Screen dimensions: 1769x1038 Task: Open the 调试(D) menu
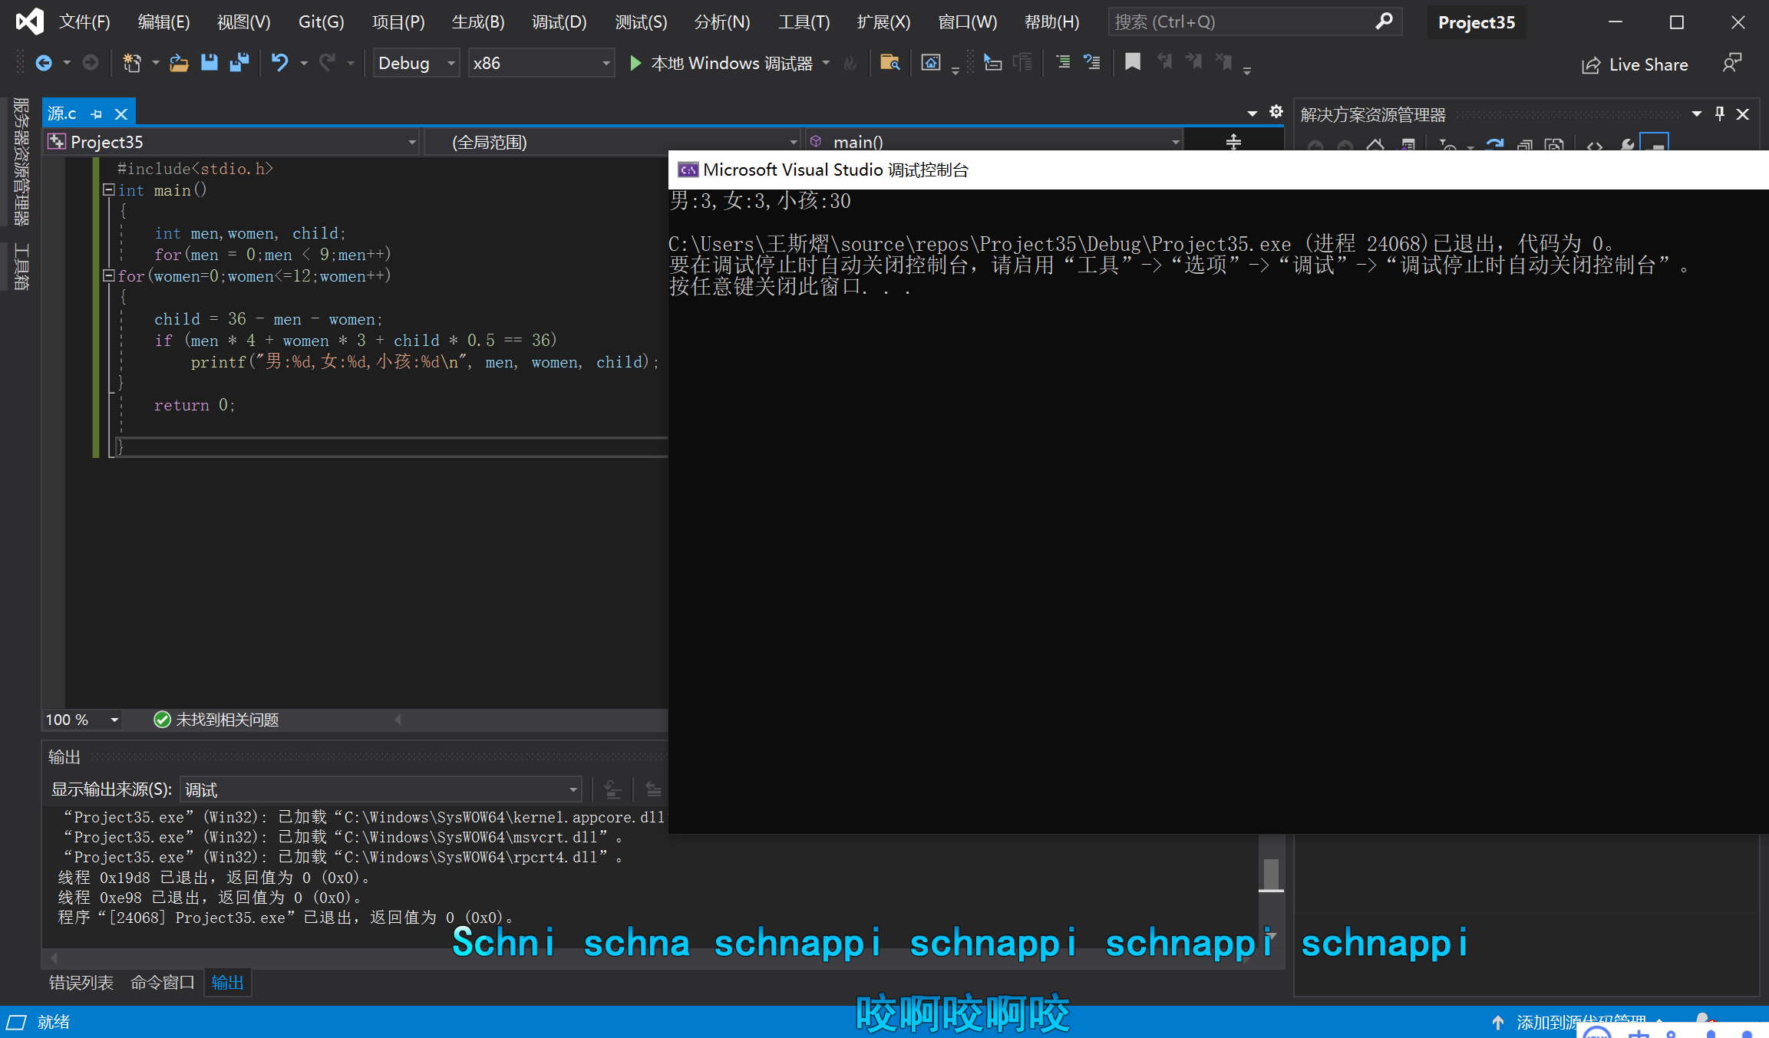tap(559, 22)
